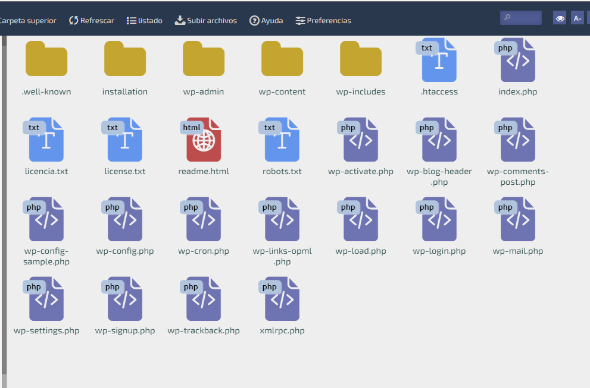Decrease font size with A- button

click(x=577, y=18)
